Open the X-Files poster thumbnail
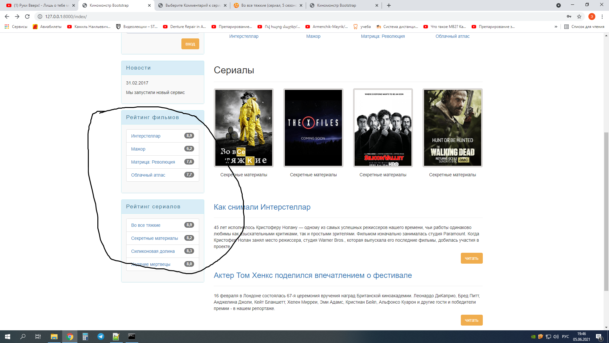The height and width of the screenshot is (343, 609). pyautogui.click(x=313, y=128)
